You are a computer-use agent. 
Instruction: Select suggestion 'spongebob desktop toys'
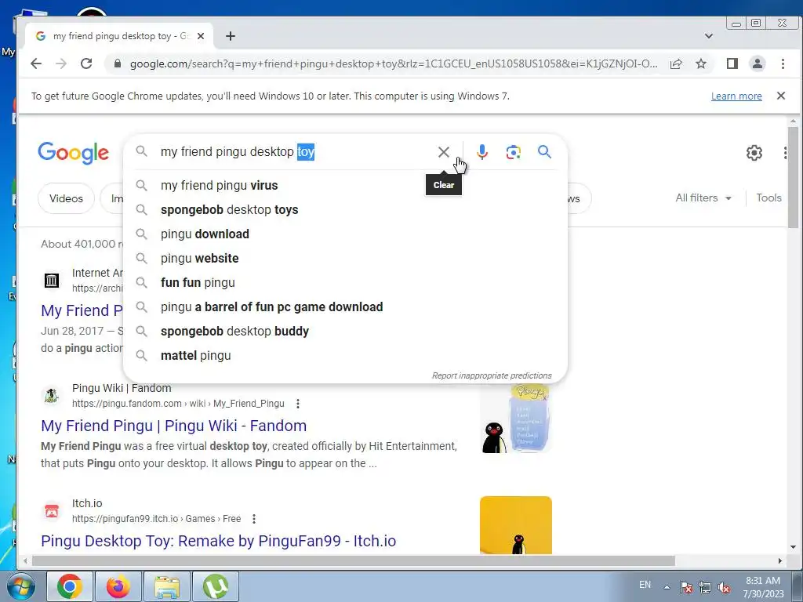tap(346, 210)
